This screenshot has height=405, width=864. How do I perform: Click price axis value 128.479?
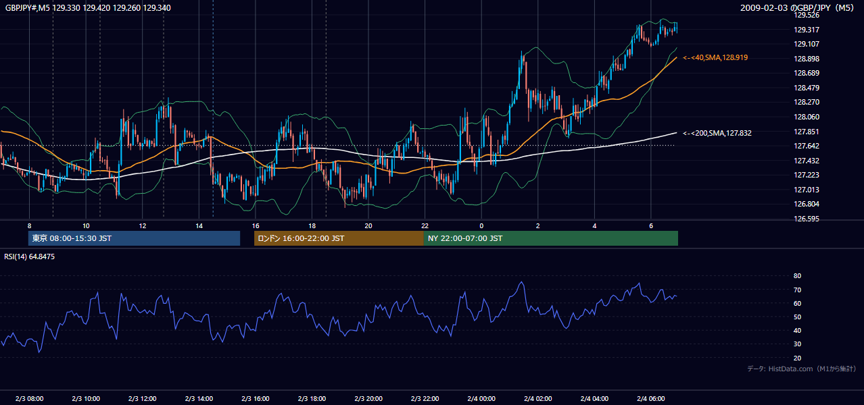(807, 88)
